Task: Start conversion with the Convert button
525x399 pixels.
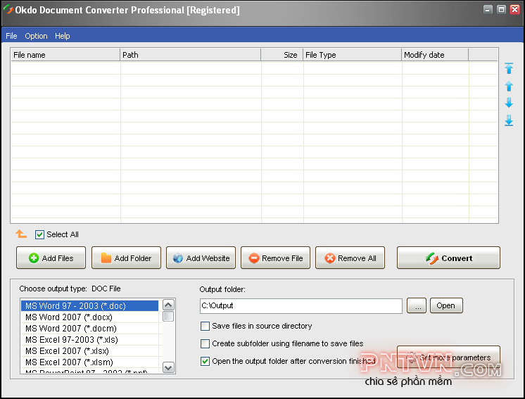Action: [448, 258]
